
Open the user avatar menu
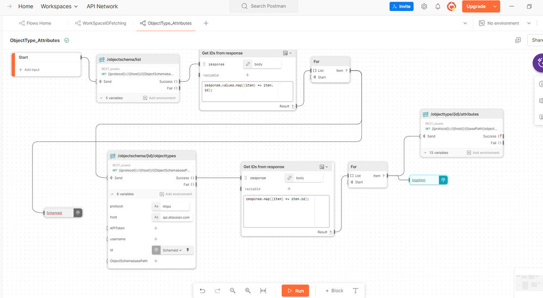451,6
